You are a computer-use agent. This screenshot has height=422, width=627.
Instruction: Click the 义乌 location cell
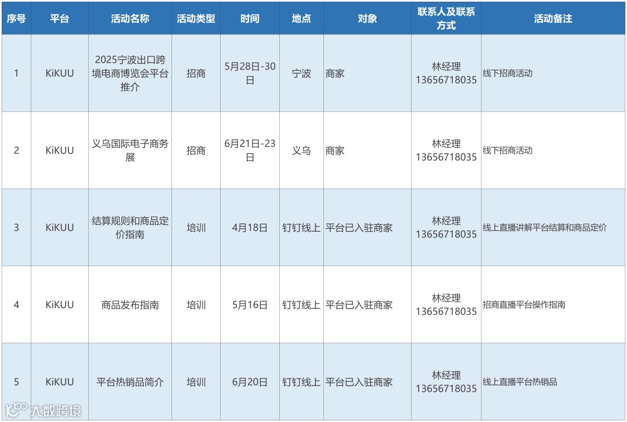[301, 150]
